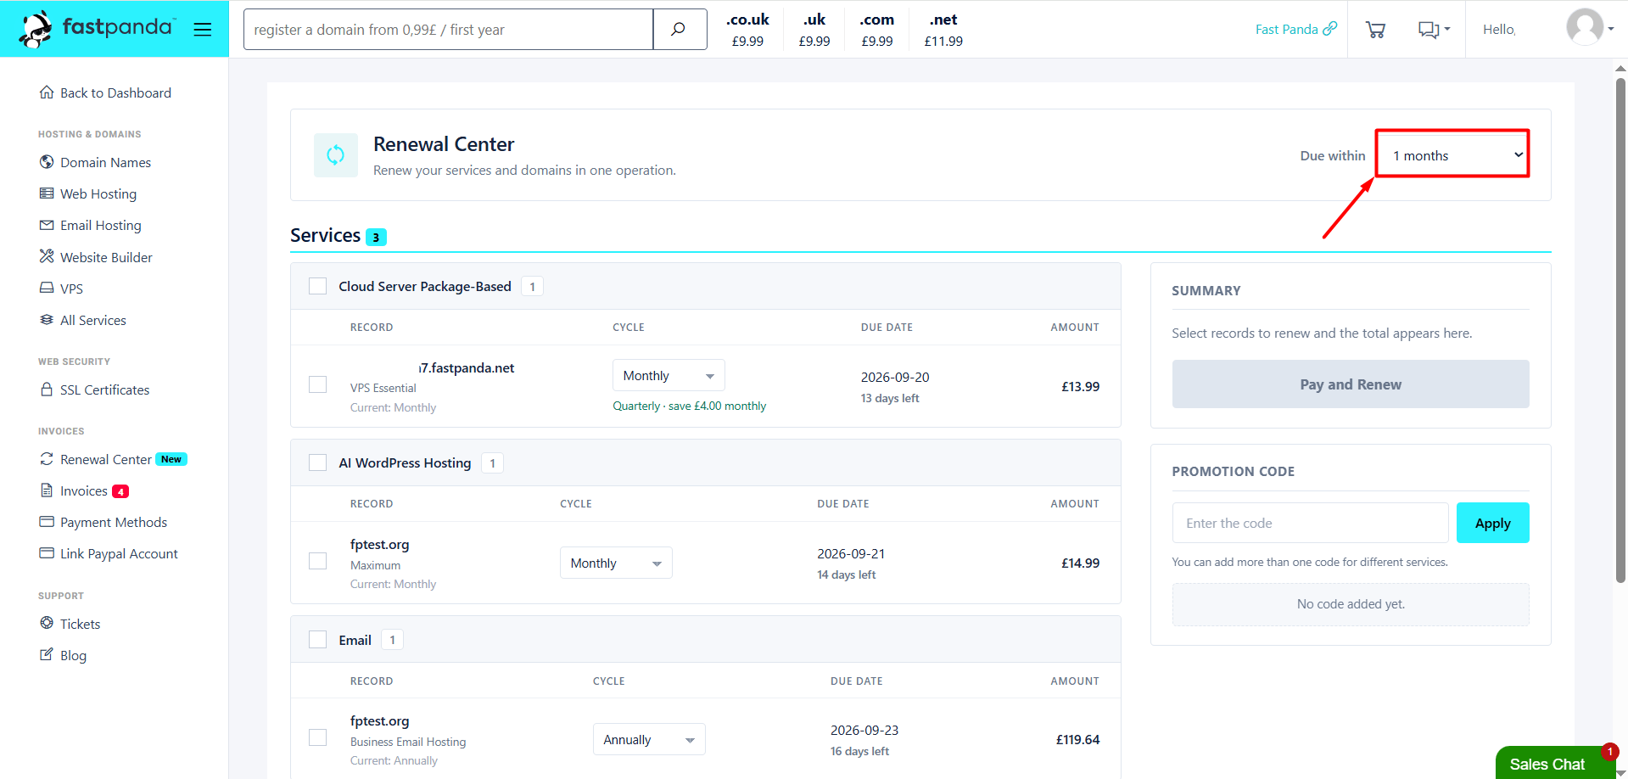Click the Renewal Center header sync icon
This screenshot has height=779, width=1628.
(336, 154)
